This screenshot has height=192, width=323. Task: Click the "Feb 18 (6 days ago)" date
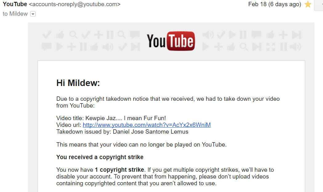click(x=275, y=4)
